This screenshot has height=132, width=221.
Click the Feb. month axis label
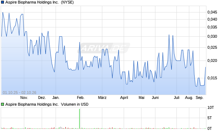click(x=81, y=97)
